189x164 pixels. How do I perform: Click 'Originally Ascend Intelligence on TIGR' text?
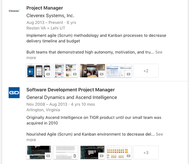(94, 120)
